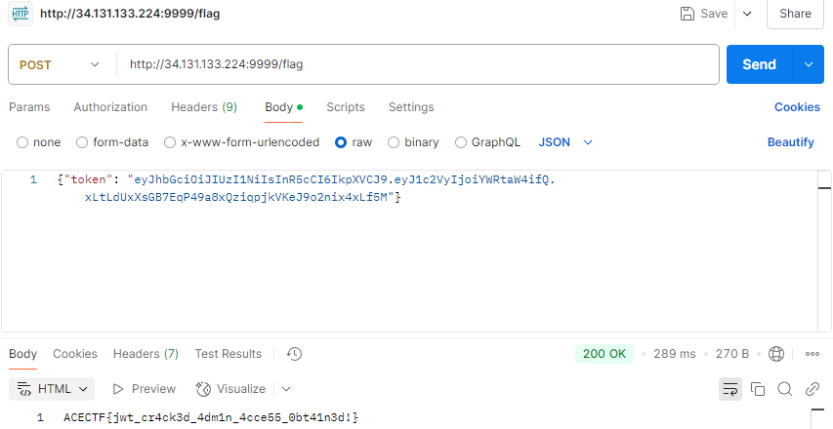Image resolution: width=833 pixels, height=429 pixels.
Task: Open the Save options dropdown arrow
Action: [x=747, y=14]
